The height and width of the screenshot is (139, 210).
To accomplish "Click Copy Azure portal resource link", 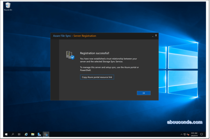I will 97,77.
